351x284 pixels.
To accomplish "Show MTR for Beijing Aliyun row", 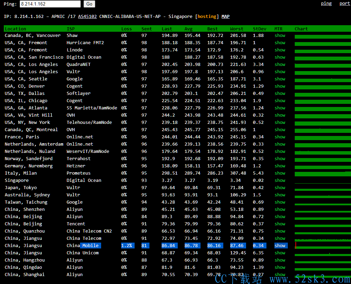I will 280,217.
